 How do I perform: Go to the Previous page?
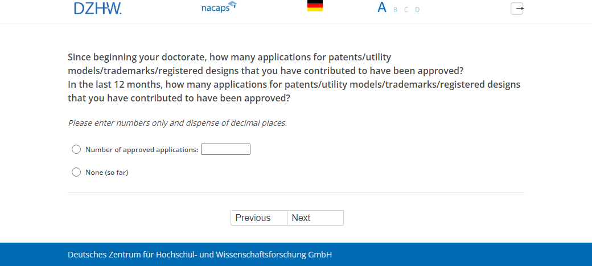(x=258, y=218)
